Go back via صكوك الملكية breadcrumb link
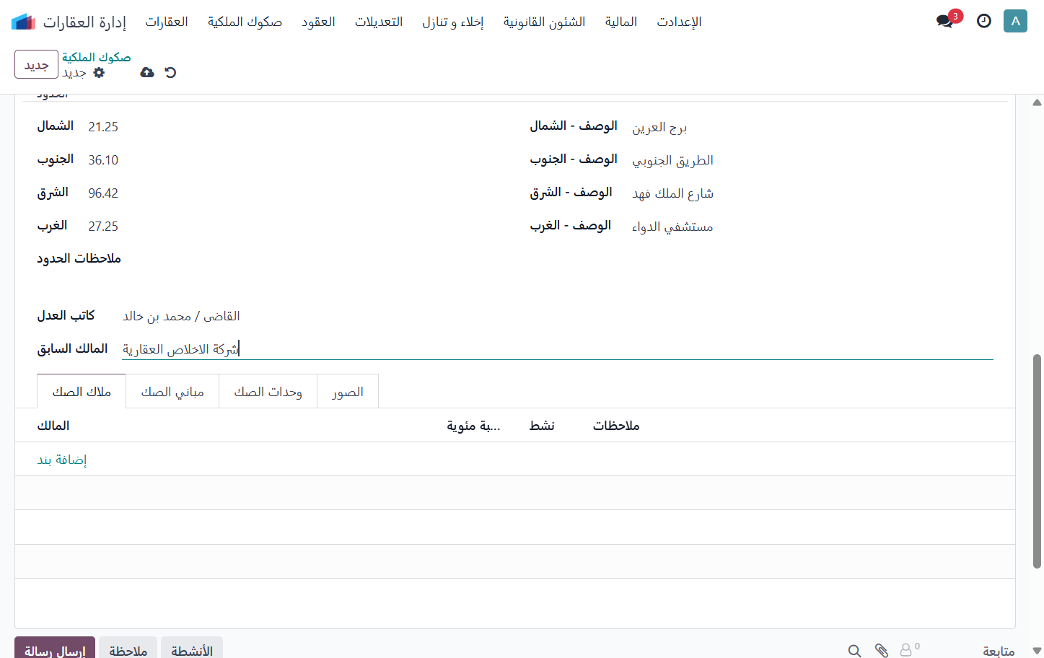 (x=97, y=57)
